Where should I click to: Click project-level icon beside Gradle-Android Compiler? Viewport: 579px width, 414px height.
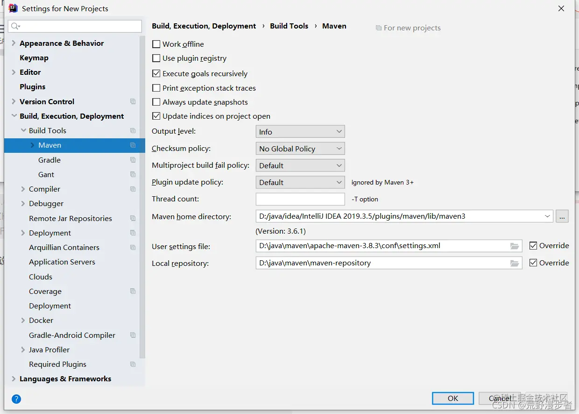pos(133,335)
